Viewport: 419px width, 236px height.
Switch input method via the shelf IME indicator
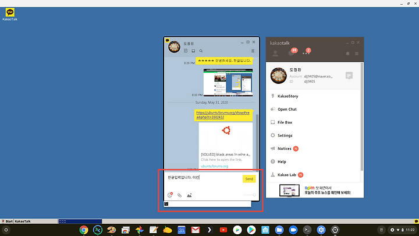click(x=381, y=230)
